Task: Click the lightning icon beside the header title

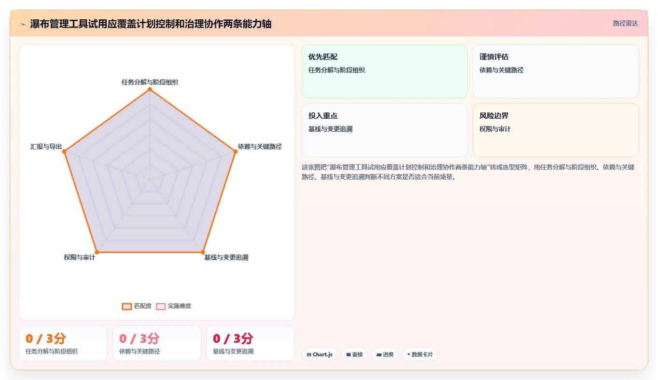Action: [x=23, y=24]
